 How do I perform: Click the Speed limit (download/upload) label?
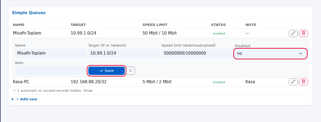(x=188, y=45)
